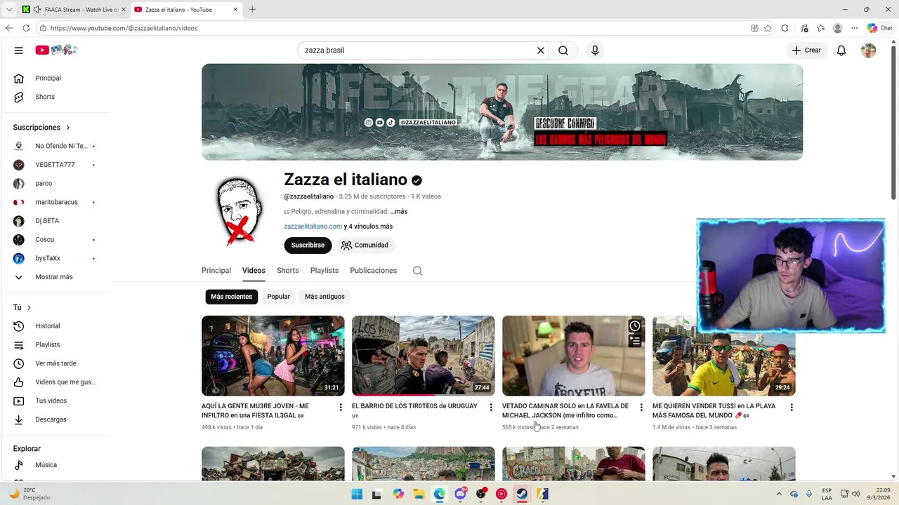This screenshot has height=505, width=899.
Task: Switch to Publicaciones tab
Action: point(373,271)
